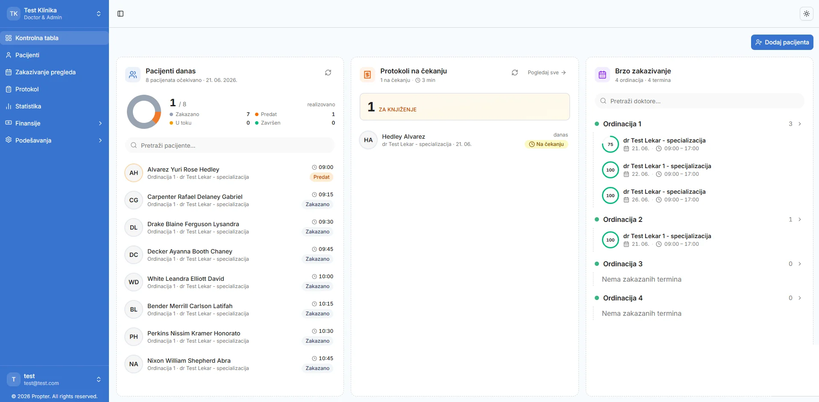The image size is (819, 402).
Task: Refresh the Protokoli na čekanju panel
Action: click(x=515, y=73)
